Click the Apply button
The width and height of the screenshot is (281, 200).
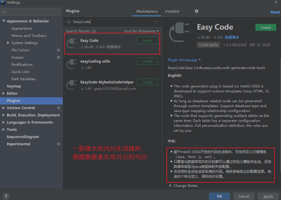coord(268,196)
